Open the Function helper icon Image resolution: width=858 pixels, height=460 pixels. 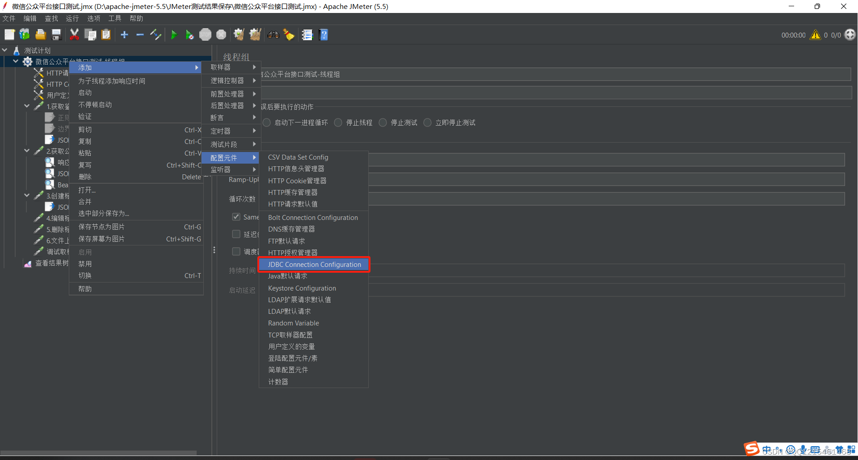coord(307,34)
